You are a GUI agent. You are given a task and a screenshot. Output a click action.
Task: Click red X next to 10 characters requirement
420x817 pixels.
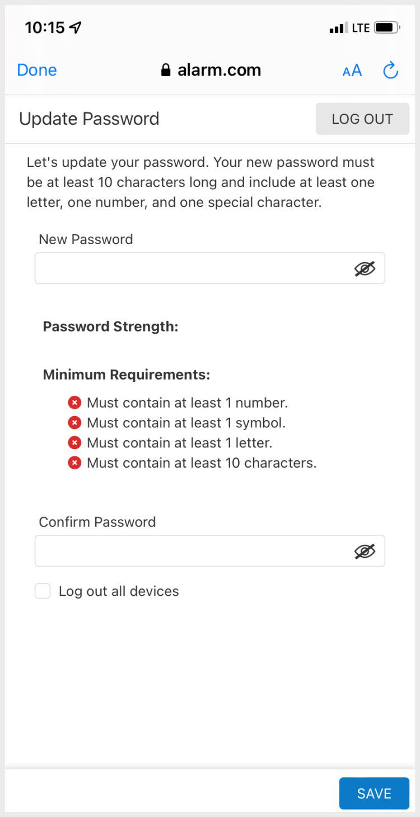(x=74, y=463)
